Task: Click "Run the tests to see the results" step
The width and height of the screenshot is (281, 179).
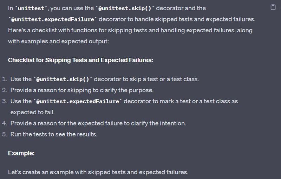Action: click(54, 134)
